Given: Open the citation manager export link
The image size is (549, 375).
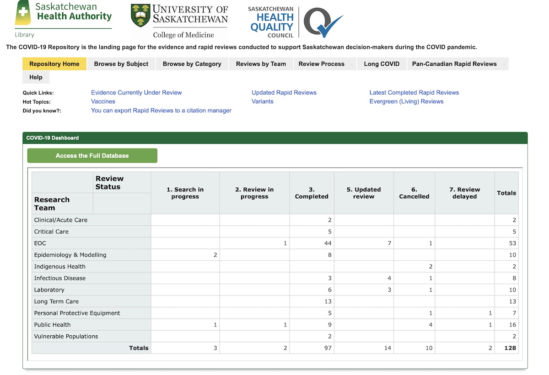Looking at the screenshot, I should tap(161, 110).
